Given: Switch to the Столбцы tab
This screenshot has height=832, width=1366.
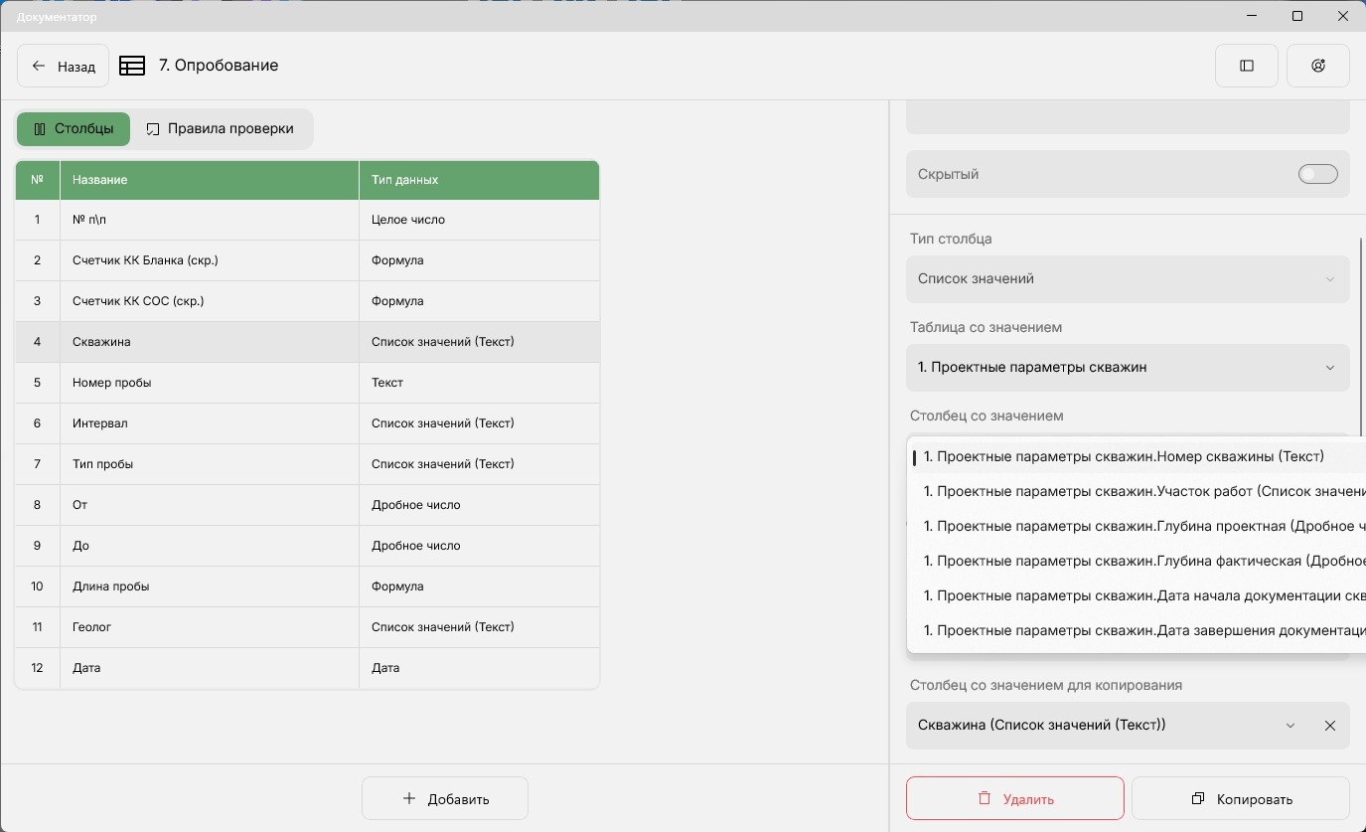Looking at the screenshot, I should click(x=73, y=129).
